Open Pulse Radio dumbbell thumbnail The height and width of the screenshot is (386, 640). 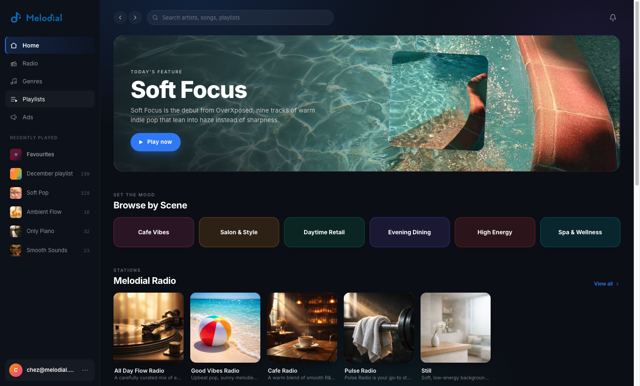pyautogui.click(x=379, y=328)
